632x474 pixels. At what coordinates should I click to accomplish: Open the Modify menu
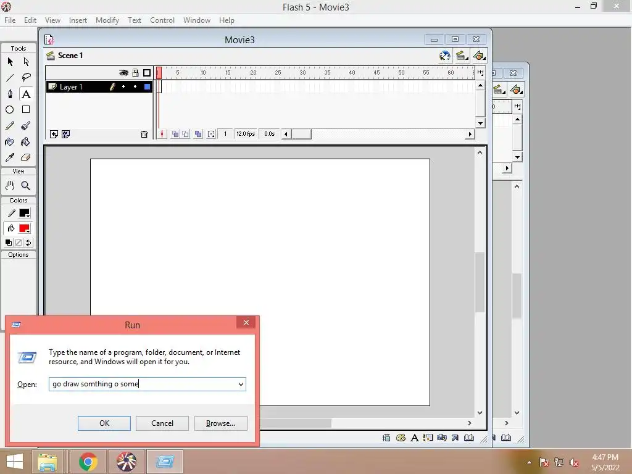pyautogui.click(x=107, y=20)
